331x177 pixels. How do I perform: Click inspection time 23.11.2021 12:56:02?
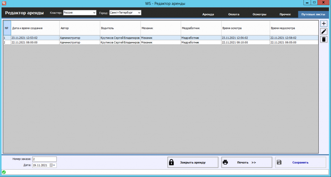pos(246,38)
